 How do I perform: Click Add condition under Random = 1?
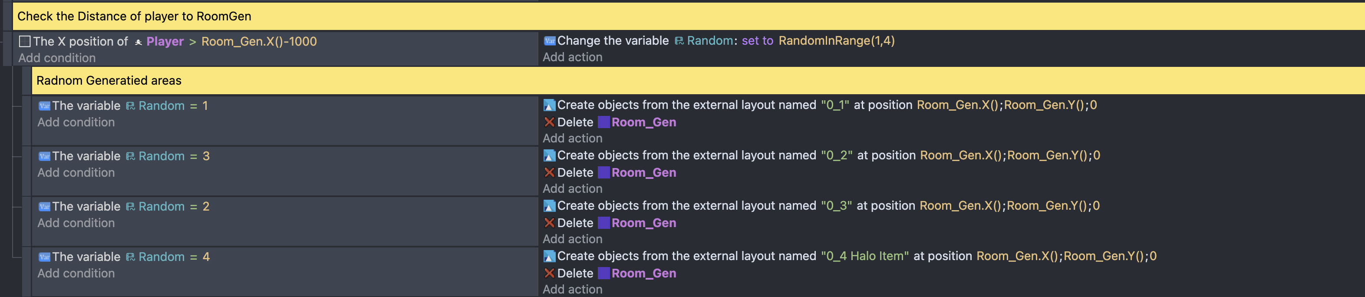click(76, 122)
